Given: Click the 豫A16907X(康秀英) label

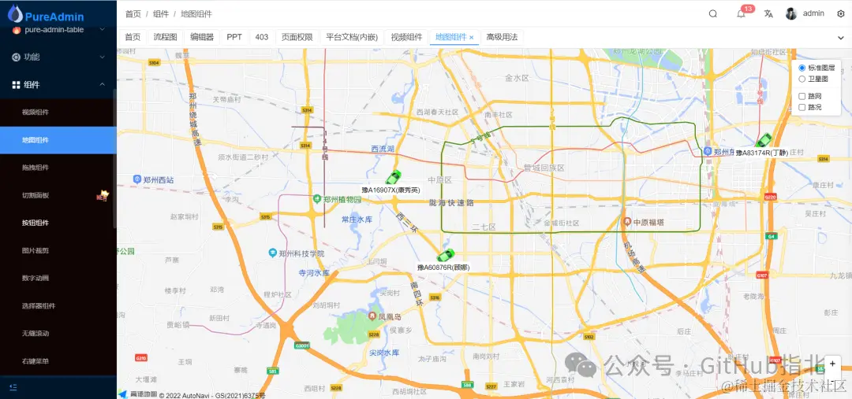Looking at the screenshot, I should (390, 190).
